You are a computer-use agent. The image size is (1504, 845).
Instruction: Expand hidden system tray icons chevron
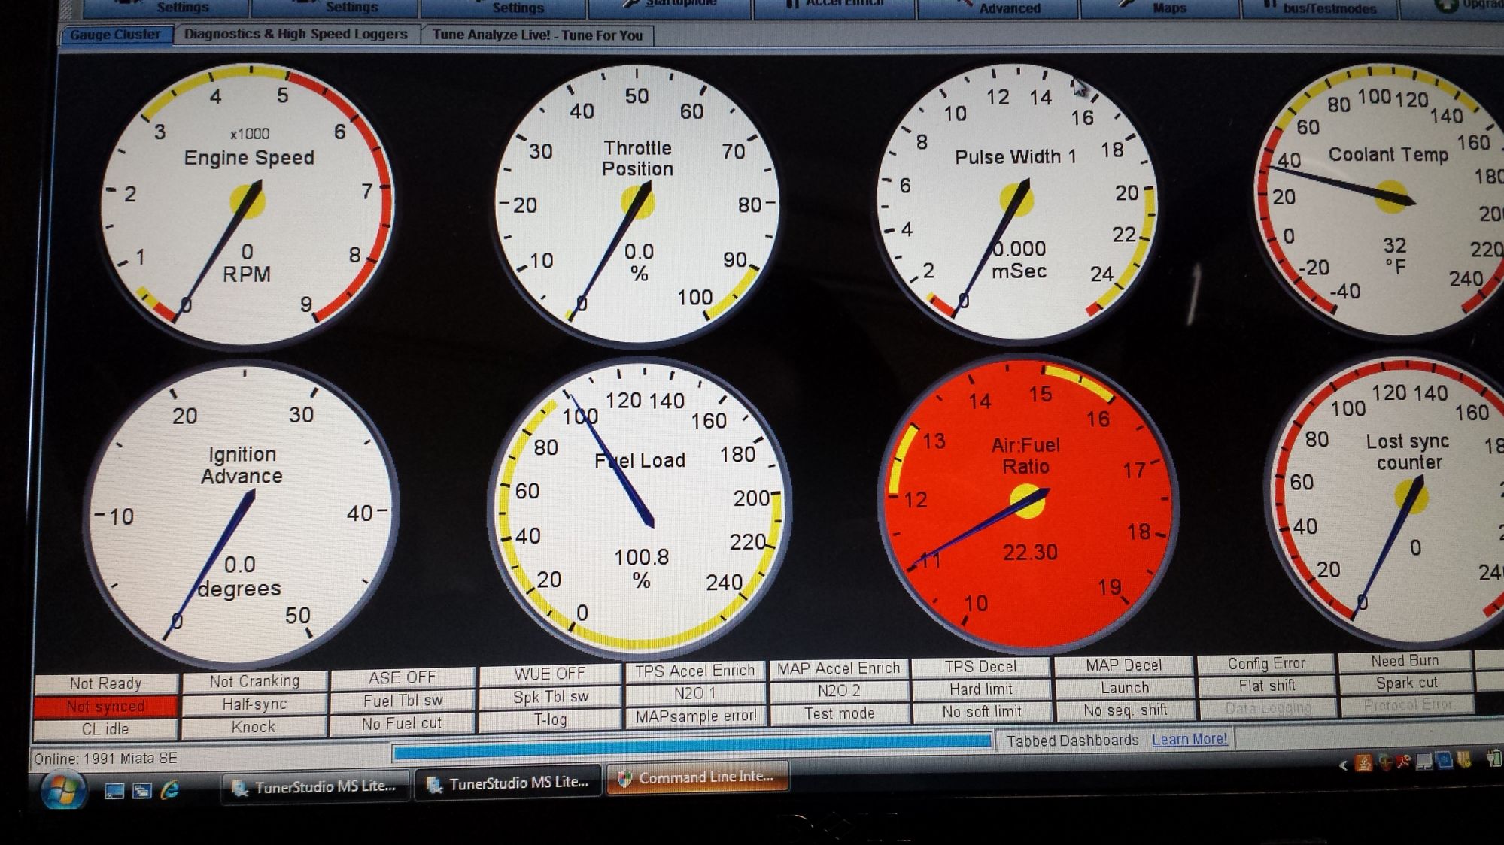[x=1343, y=765]
